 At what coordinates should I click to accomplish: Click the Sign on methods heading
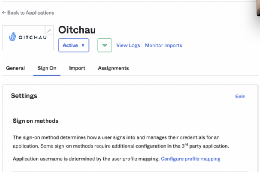click(x=36, y=121)
